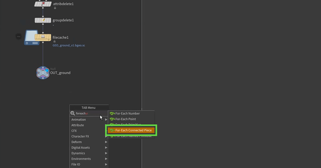Open the Attribute category
This screenshot has width=321, height=168.
(78, 125)
